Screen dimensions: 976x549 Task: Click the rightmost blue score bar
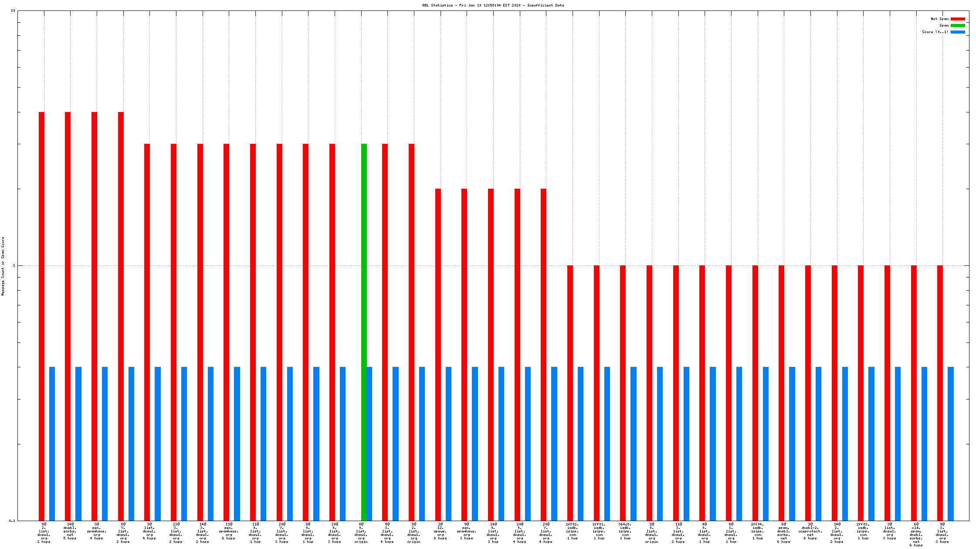(x=951, y=443)
